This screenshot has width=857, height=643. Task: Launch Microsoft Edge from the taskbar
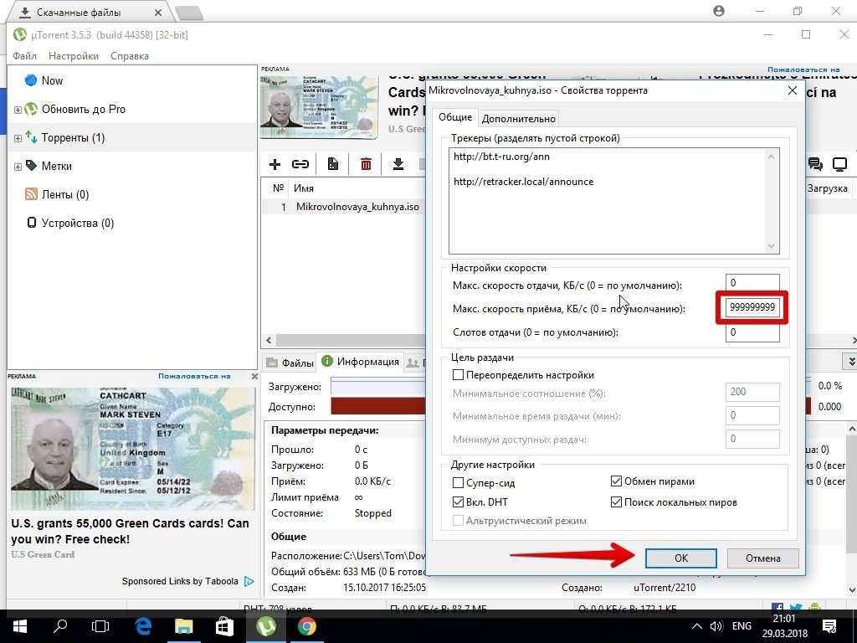(x=143, y=626)
